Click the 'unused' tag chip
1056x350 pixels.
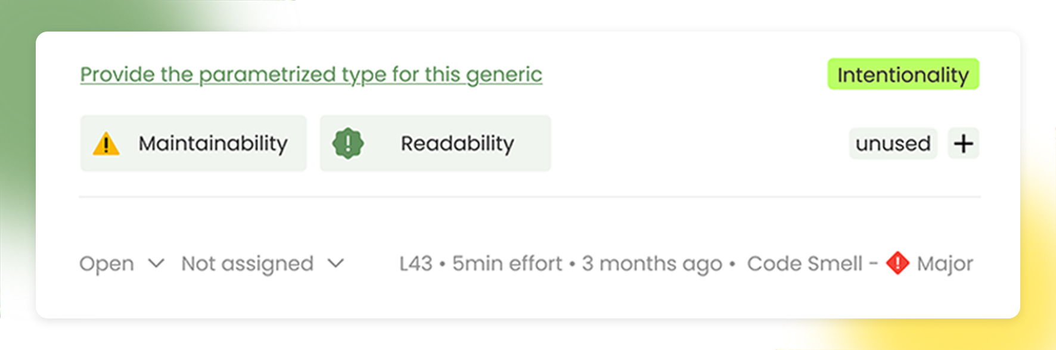(893, 143)
